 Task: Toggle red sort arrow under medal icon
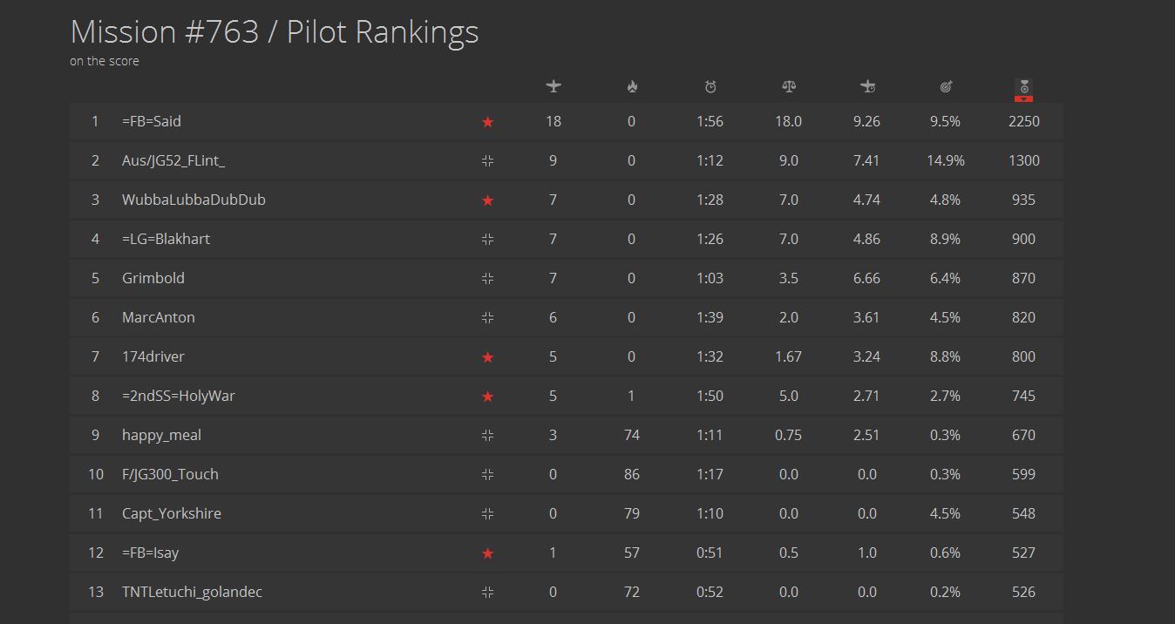1024,98
